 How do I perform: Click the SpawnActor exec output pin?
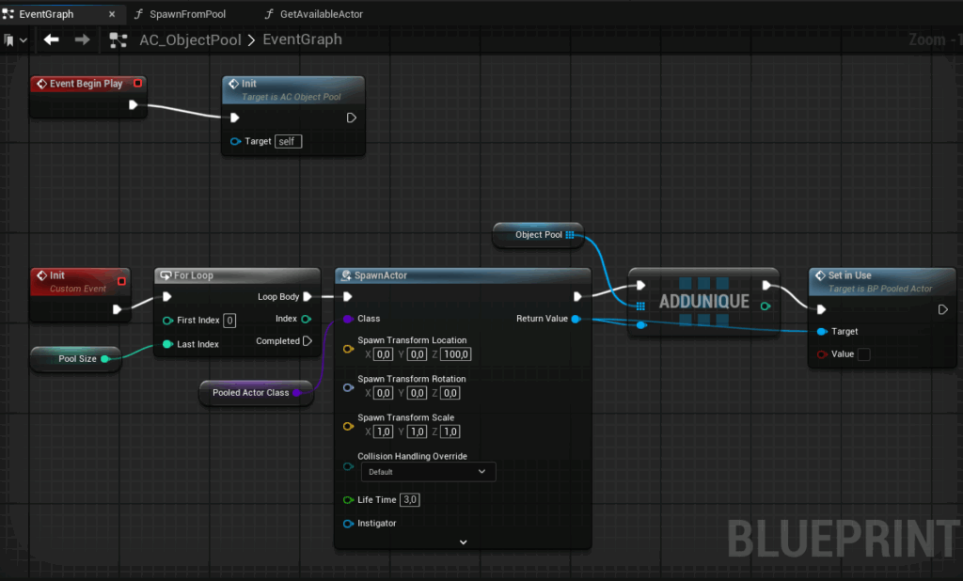click(577, 297)
